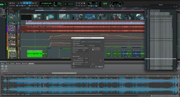Select the blue cycle marker in marker track
Image resolution: width=180 pixels, height=97 pixels.
47,10
